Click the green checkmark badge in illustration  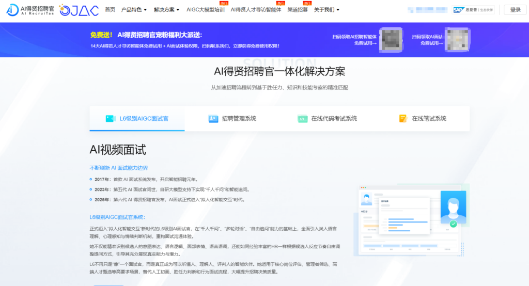(454, 224)
